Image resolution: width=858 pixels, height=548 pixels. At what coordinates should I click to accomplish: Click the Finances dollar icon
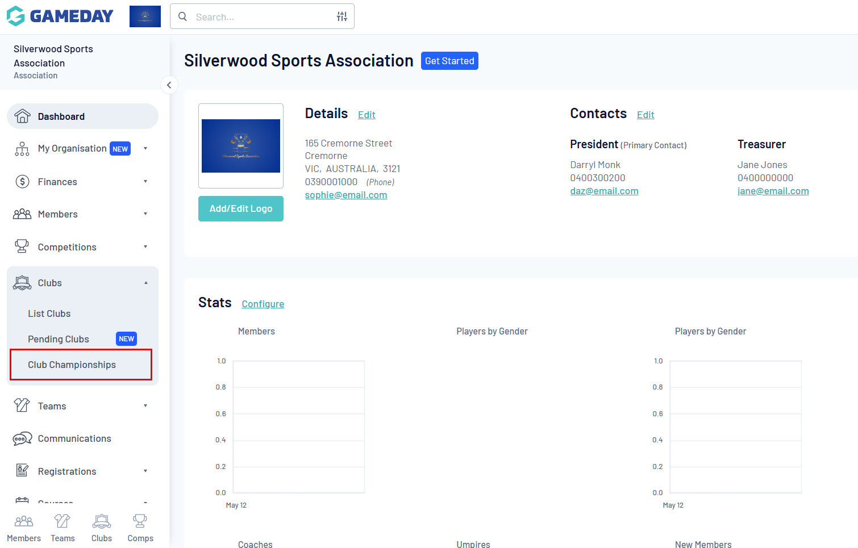pos(22,182)
